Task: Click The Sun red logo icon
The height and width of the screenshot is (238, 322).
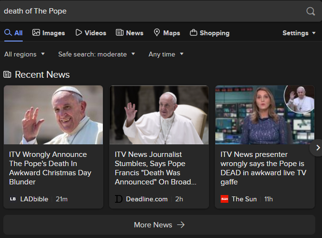Action: coord(224,199)
